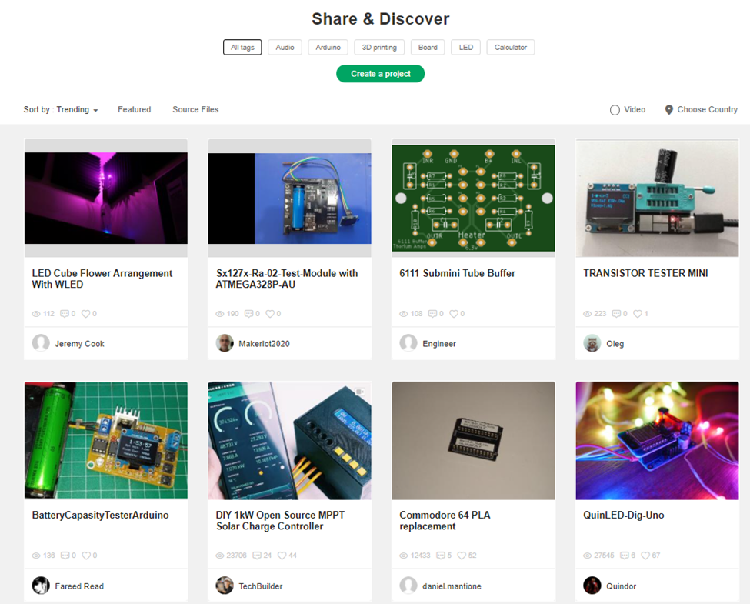Click Makerlot2020's avatar
Image resolution: width=750 pixels, height=604 pixels.
point(225,343)
